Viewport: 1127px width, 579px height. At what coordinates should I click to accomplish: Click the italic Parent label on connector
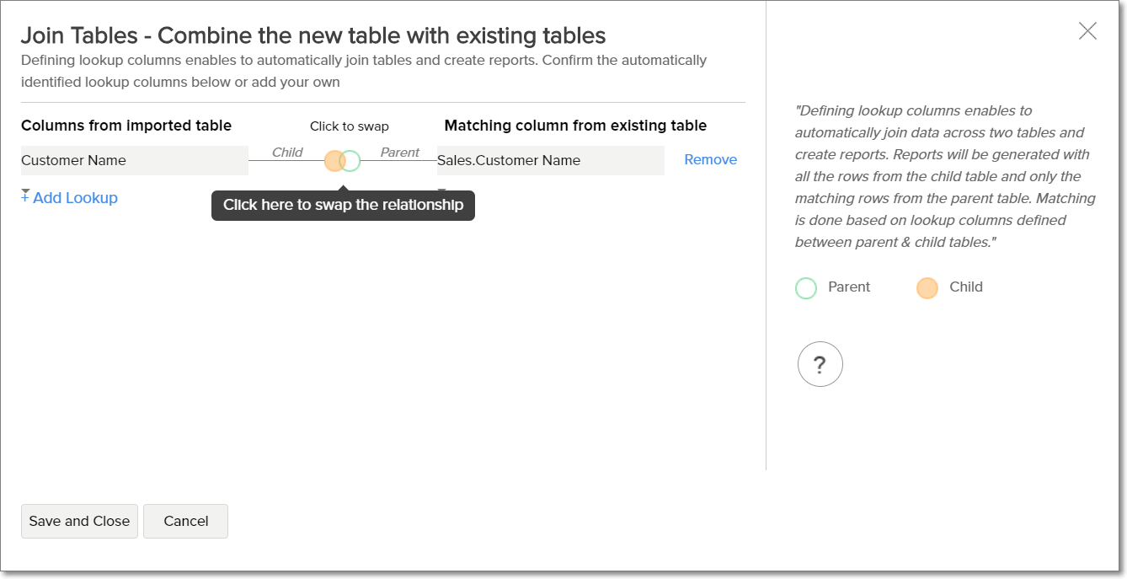pos(399,153)
